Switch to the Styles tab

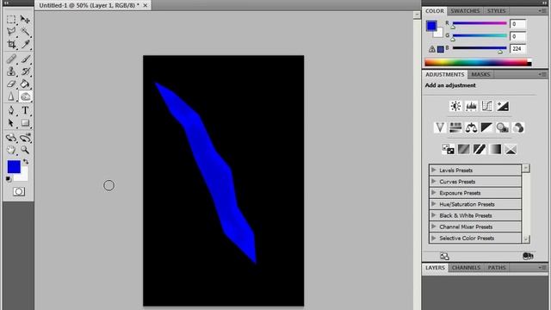point(496,11)
